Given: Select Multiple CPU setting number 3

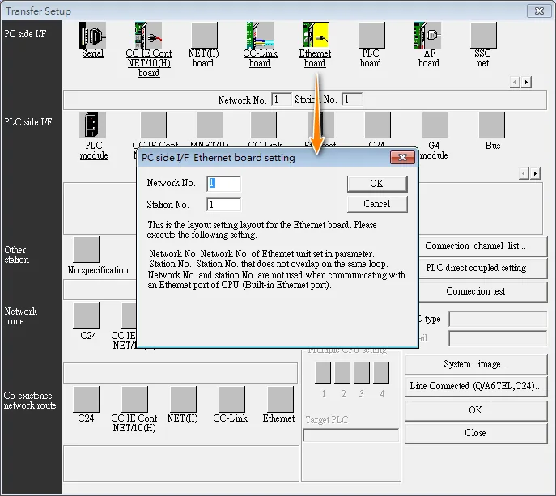Looking at the screenshot, I should click(x=362, y=373).
